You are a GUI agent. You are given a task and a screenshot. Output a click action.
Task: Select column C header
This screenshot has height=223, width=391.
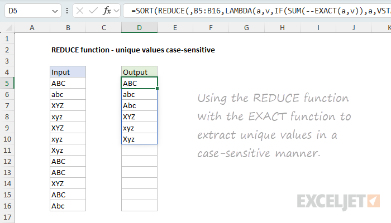point(104,28)
